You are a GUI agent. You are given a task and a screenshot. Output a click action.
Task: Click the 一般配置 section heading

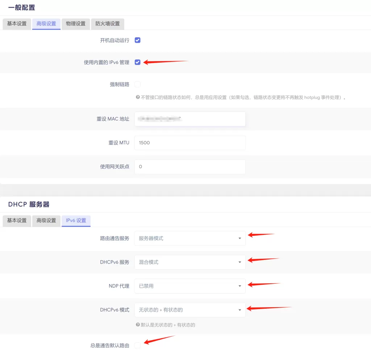[21, 8]
